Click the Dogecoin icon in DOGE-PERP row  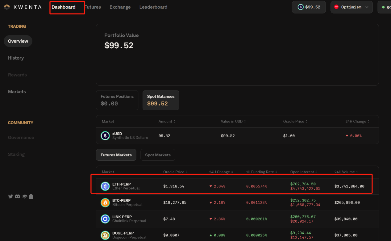(105, 235)
